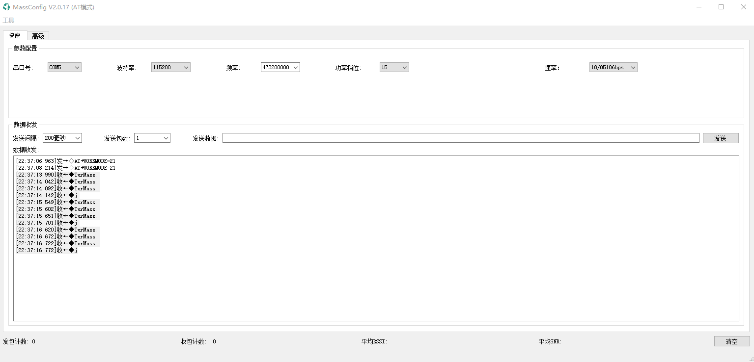Open the 200毫秒 send interval dropdown
754x362 pixels.
62,138
